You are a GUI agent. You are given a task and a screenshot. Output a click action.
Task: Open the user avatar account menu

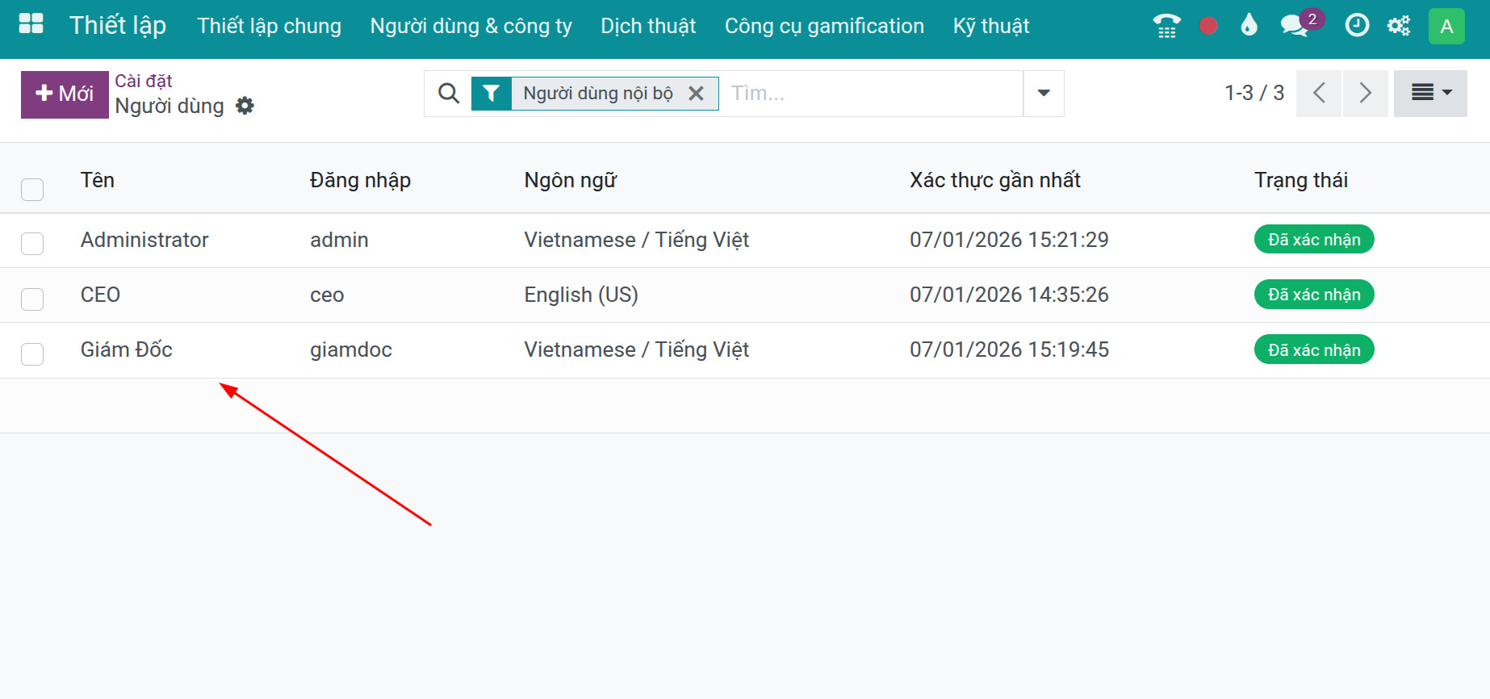click(1446, 26)
